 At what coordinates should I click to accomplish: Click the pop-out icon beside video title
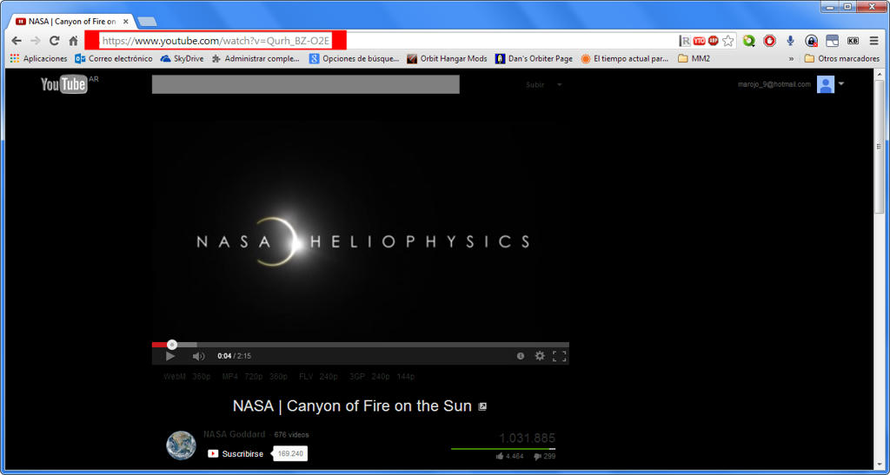482,406
